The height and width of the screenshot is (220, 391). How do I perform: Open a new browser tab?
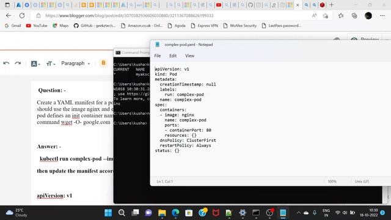[331, 5]
